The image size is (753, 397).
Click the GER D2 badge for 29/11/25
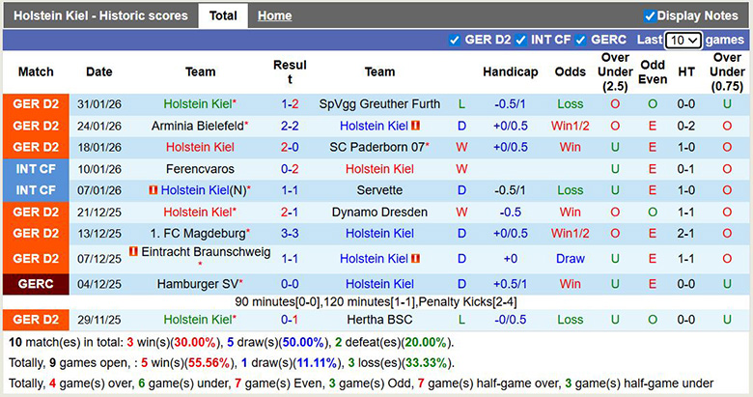(36, 320)
